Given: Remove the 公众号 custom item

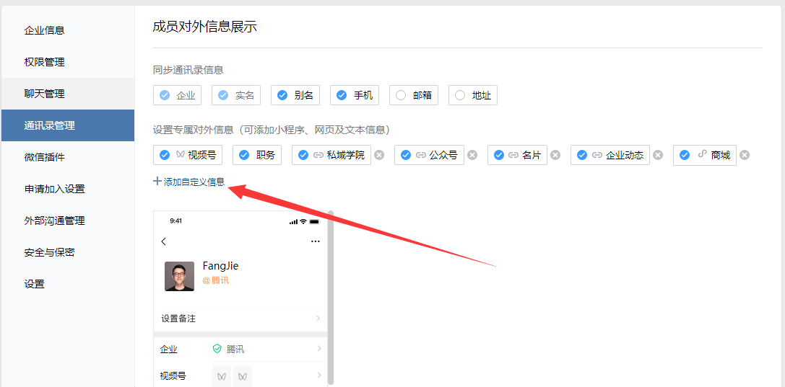Looking at the screenshot, I should point(472,155).
